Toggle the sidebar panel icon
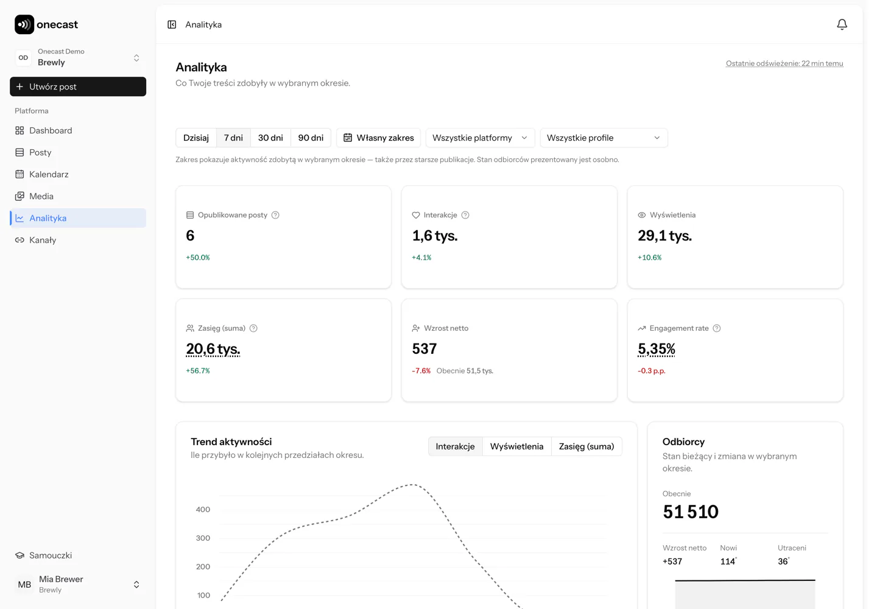The width and height of the screenshot is (877, 609). tap(172, 24)
